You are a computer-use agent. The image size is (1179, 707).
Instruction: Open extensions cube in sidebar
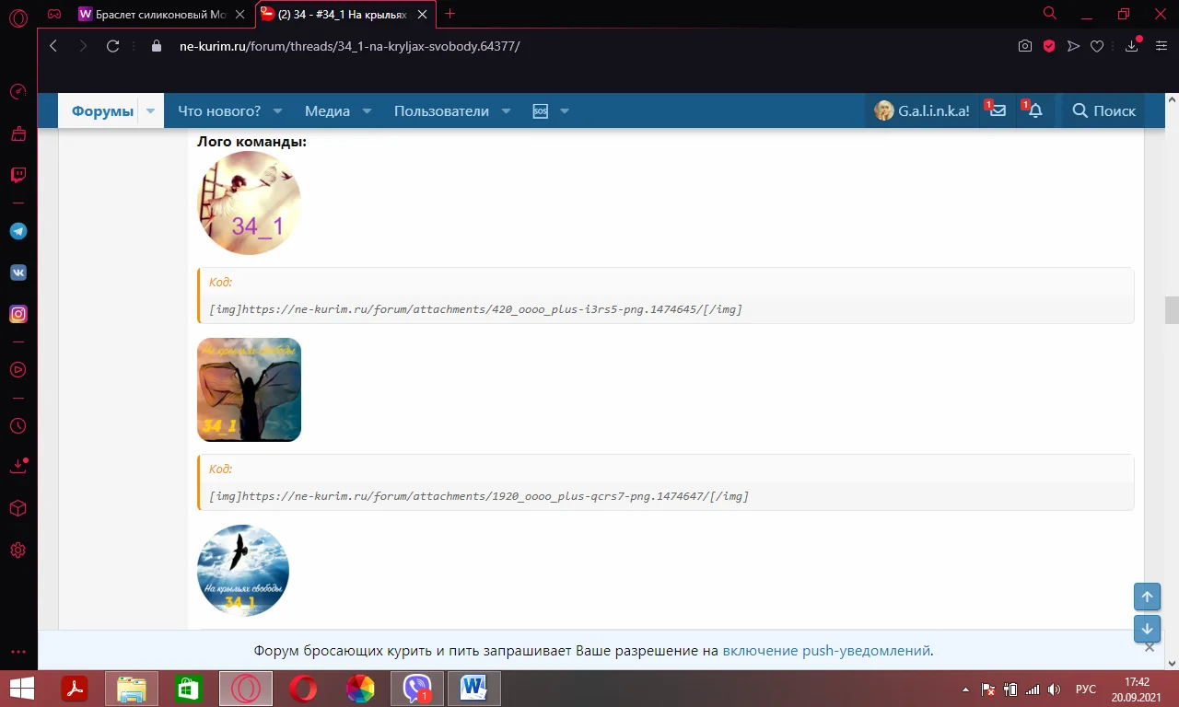coord(18,508)
